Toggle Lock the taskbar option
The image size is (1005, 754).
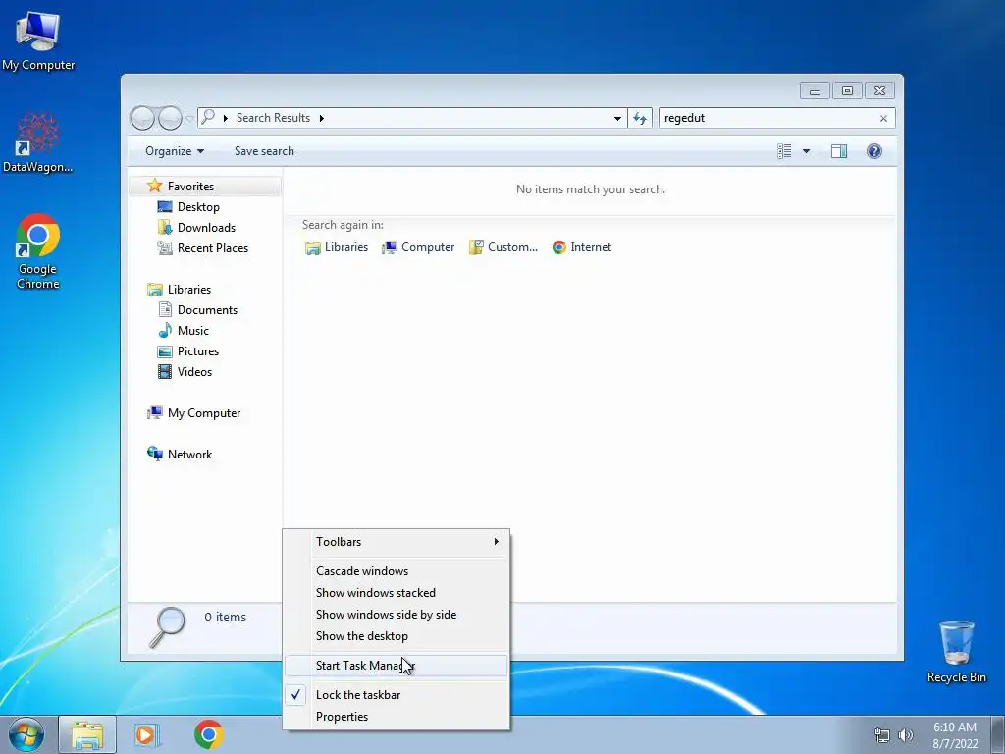[397, 695]
